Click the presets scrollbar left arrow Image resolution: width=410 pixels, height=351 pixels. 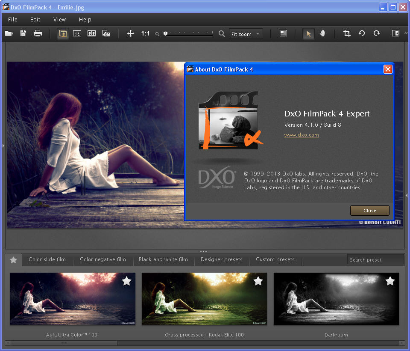(8, 343)
